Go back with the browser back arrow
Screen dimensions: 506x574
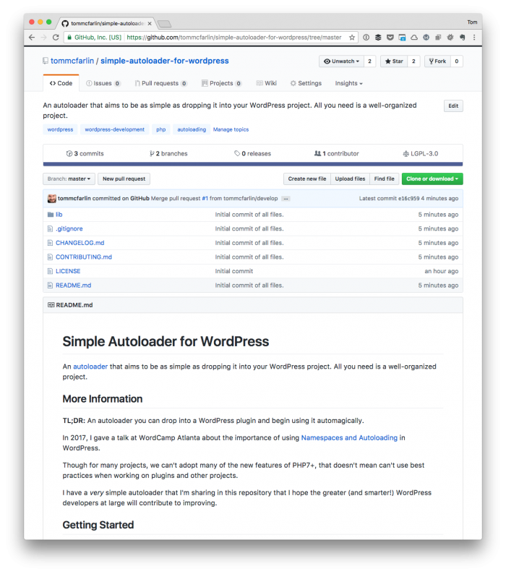(x=32, y=38)
